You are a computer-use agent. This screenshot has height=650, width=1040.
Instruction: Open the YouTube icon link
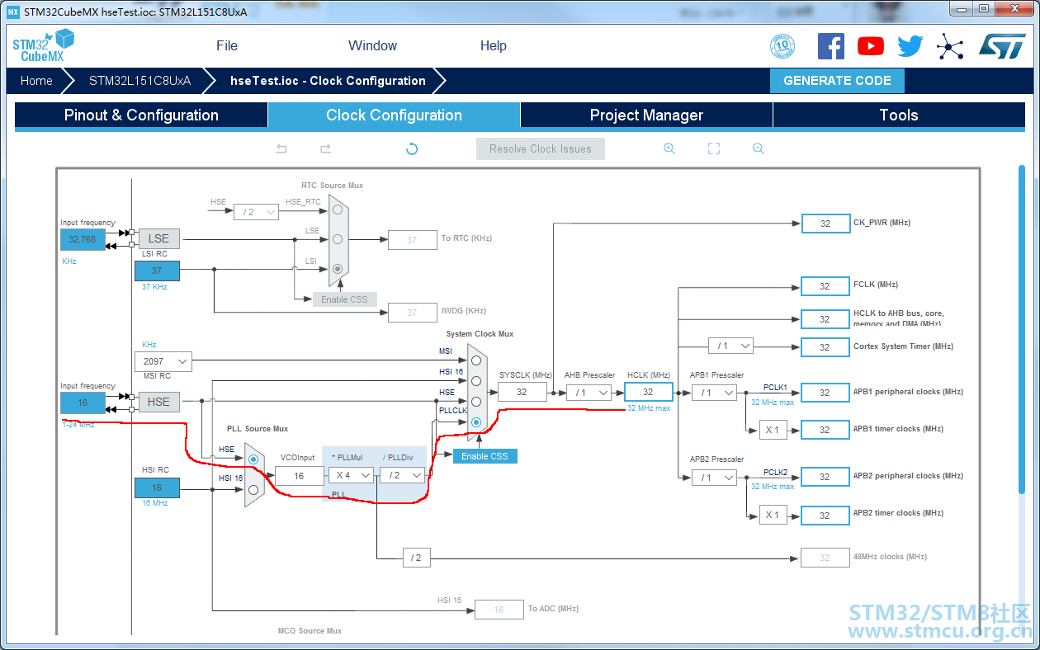[x=870, y=46]
